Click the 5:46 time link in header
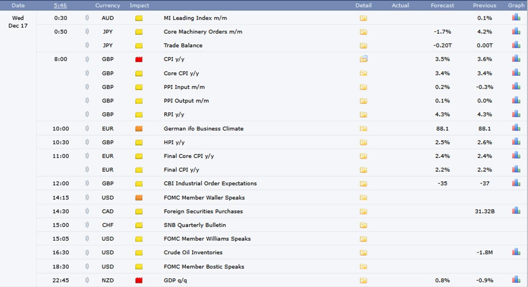This screenshot has width=528, height=287. (x=60, y=5)
